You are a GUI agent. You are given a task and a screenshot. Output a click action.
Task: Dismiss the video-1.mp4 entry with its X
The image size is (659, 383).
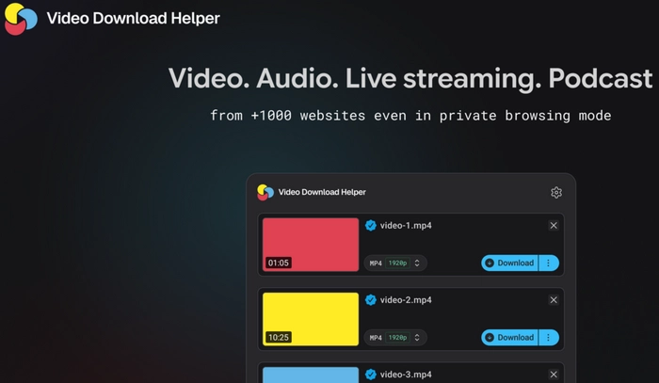point(554,226)
